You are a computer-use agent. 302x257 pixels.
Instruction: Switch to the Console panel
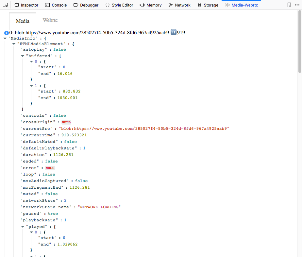(56, 5)
